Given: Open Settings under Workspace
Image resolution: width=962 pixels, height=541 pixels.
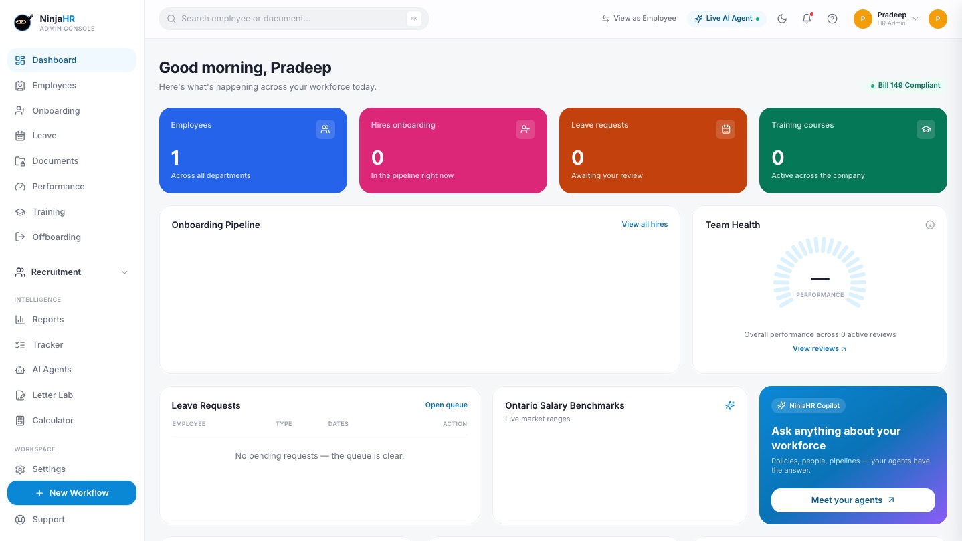Looking at the screenshot, I should coord(72,469).
